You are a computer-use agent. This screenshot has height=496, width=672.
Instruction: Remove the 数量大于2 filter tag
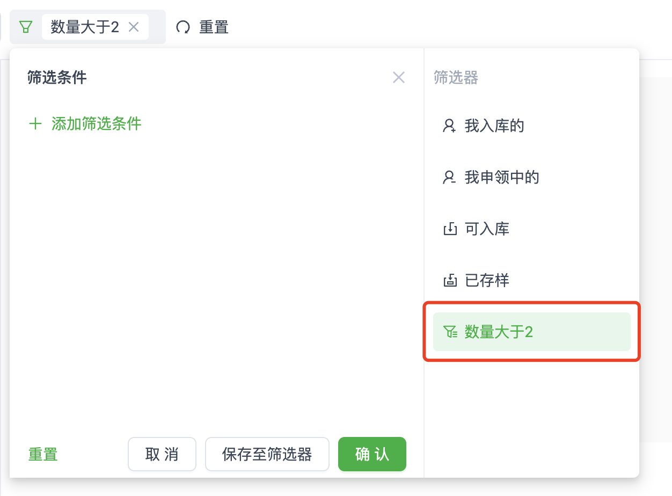(x=134, y=26)
